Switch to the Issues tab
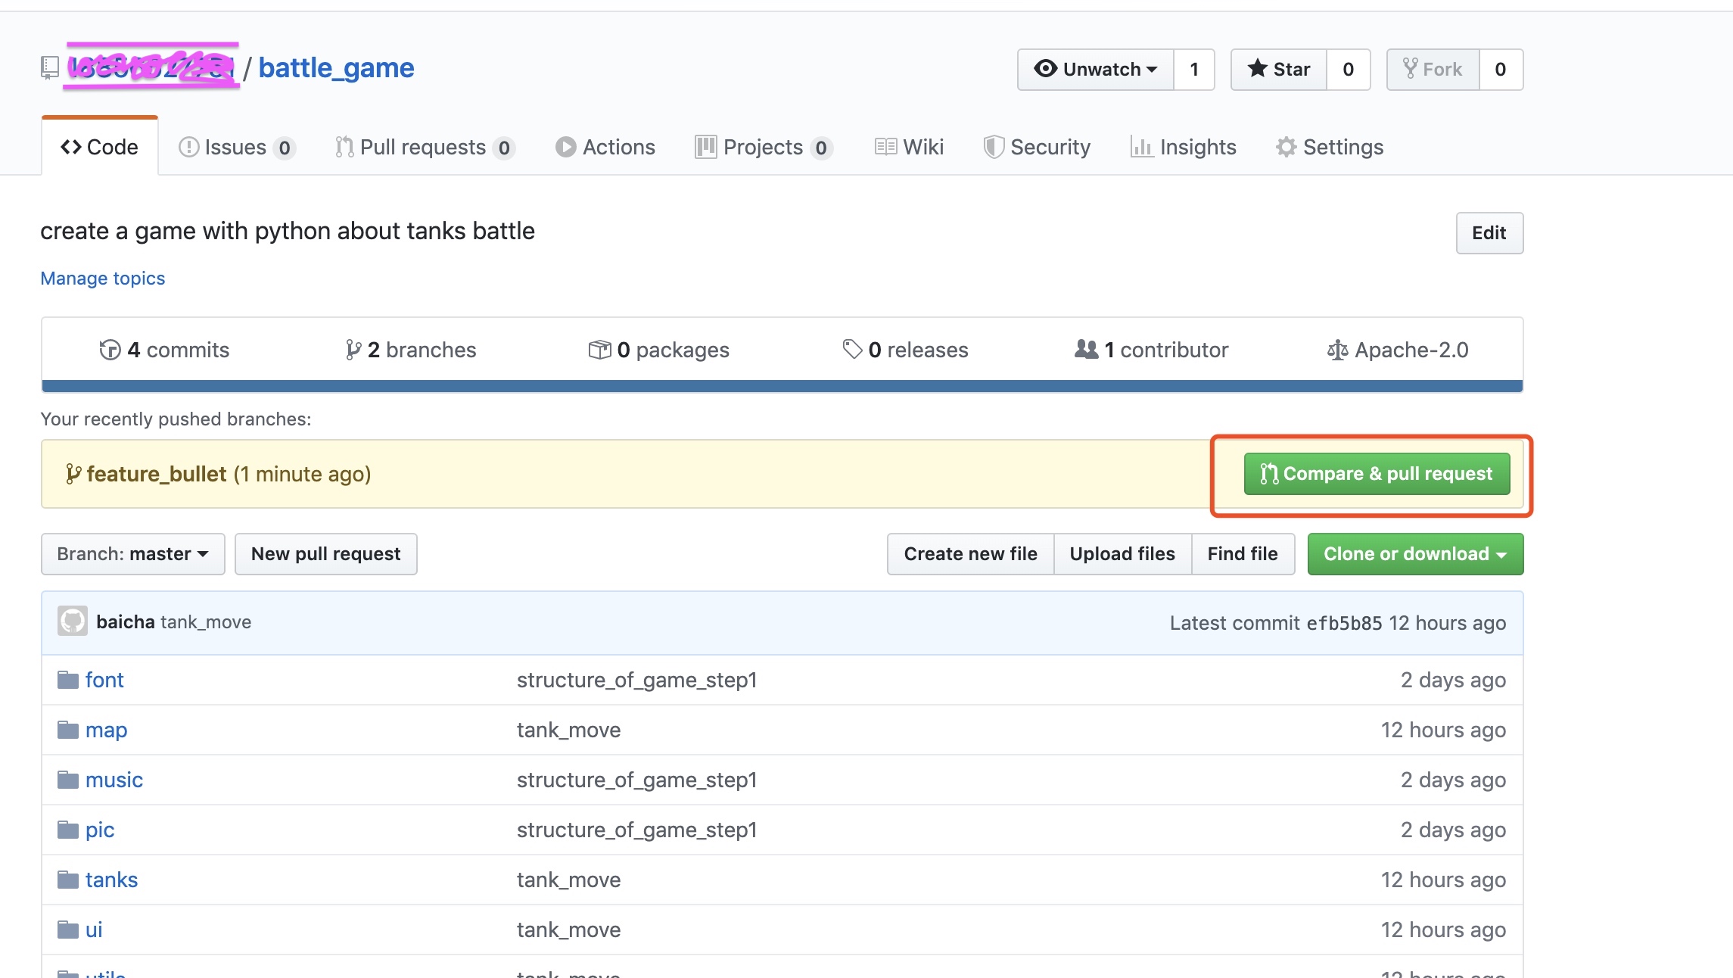The height and width of the screenshot is (978, 1733). (x=235, y=147)
